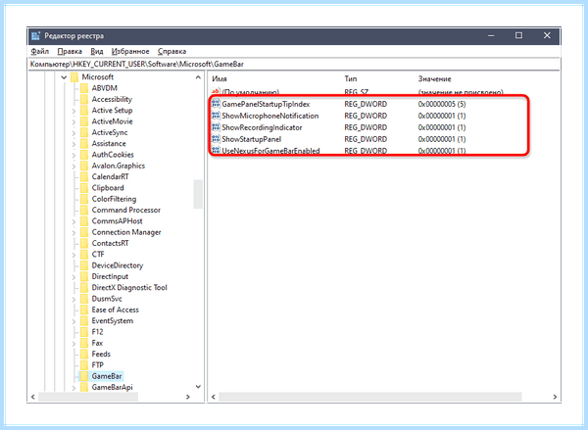
Task: Select the CalendarRT folder icon
Action: 84,176
